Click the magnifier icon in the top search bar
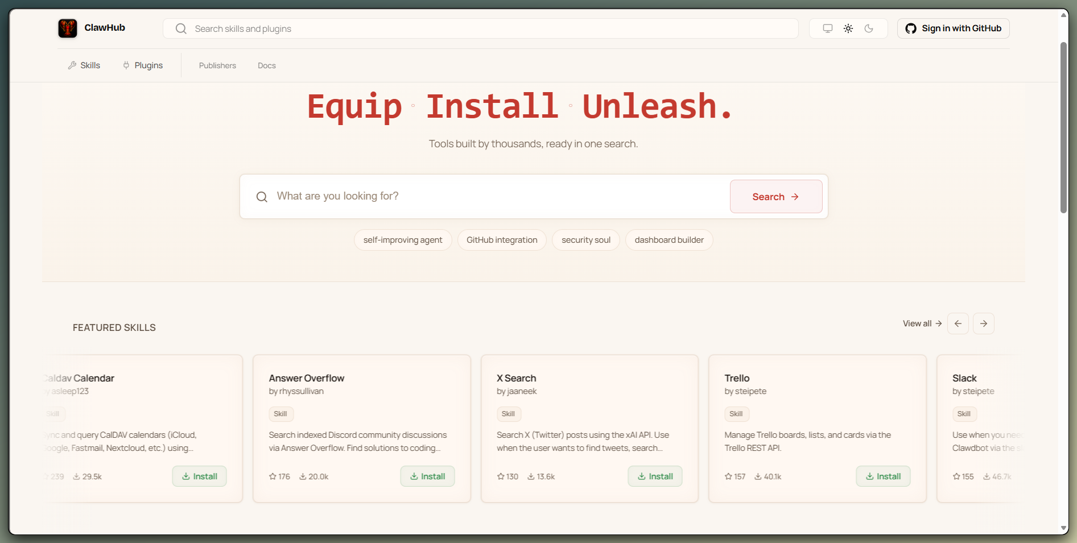 (181, 28)
